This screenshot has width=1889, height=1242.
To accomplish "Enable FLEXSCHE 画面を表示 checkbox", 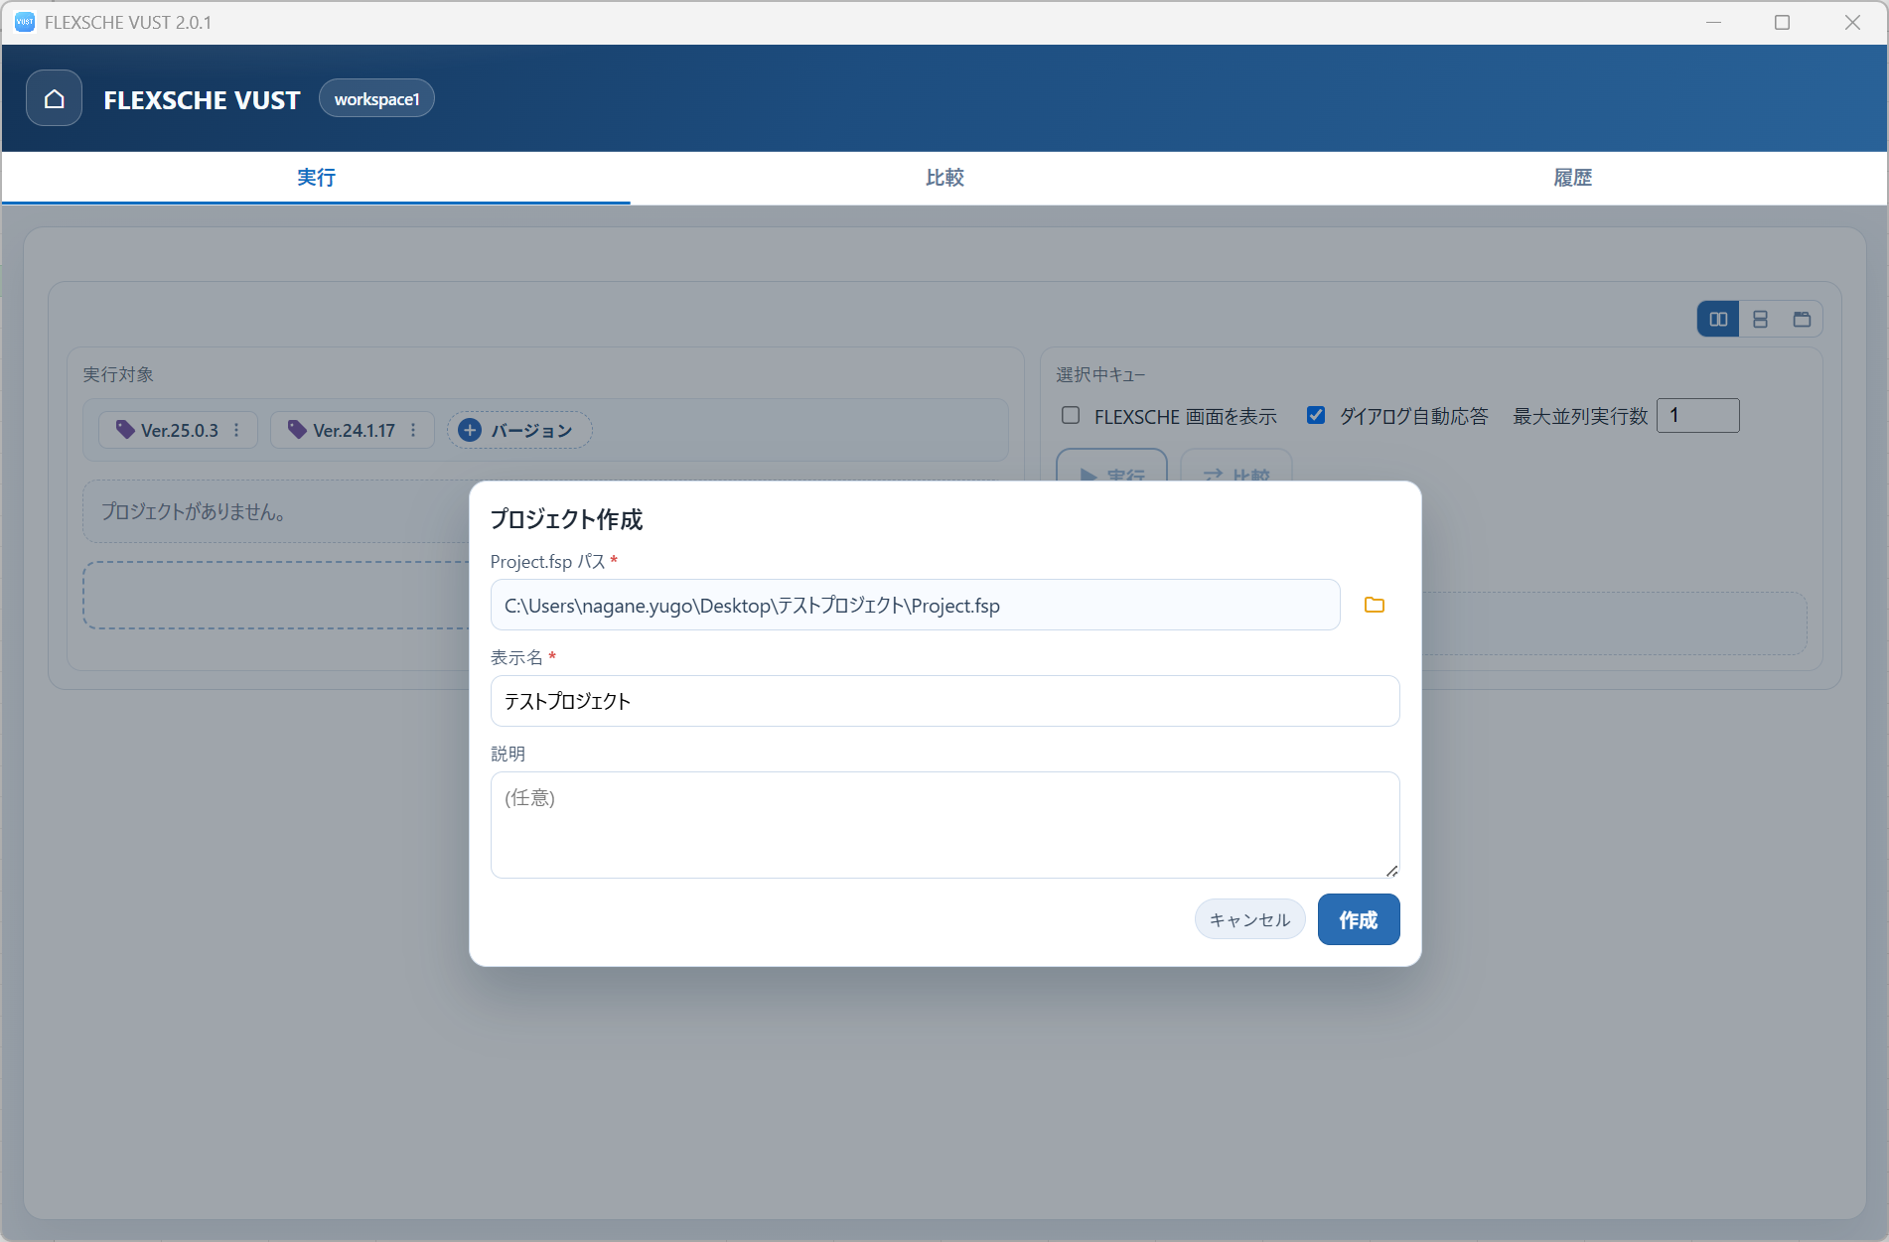I will [1071, 415].
